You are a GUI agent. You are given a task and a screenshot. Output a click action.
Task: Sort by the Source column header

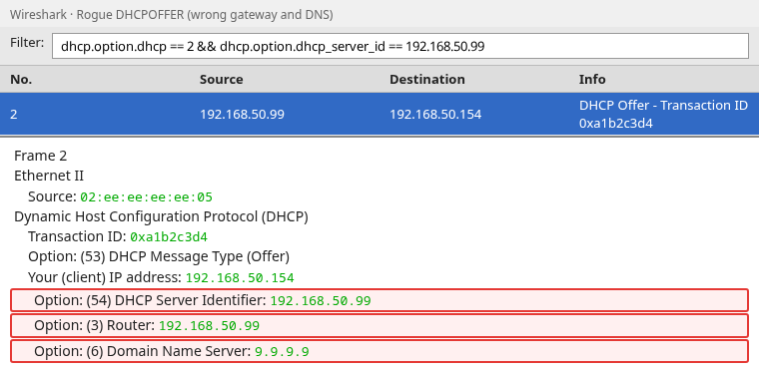[x=222, y=80]
